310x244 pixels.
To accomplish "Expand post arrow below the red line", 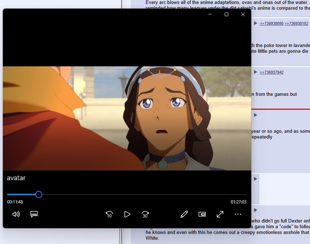I will (256, 115).
